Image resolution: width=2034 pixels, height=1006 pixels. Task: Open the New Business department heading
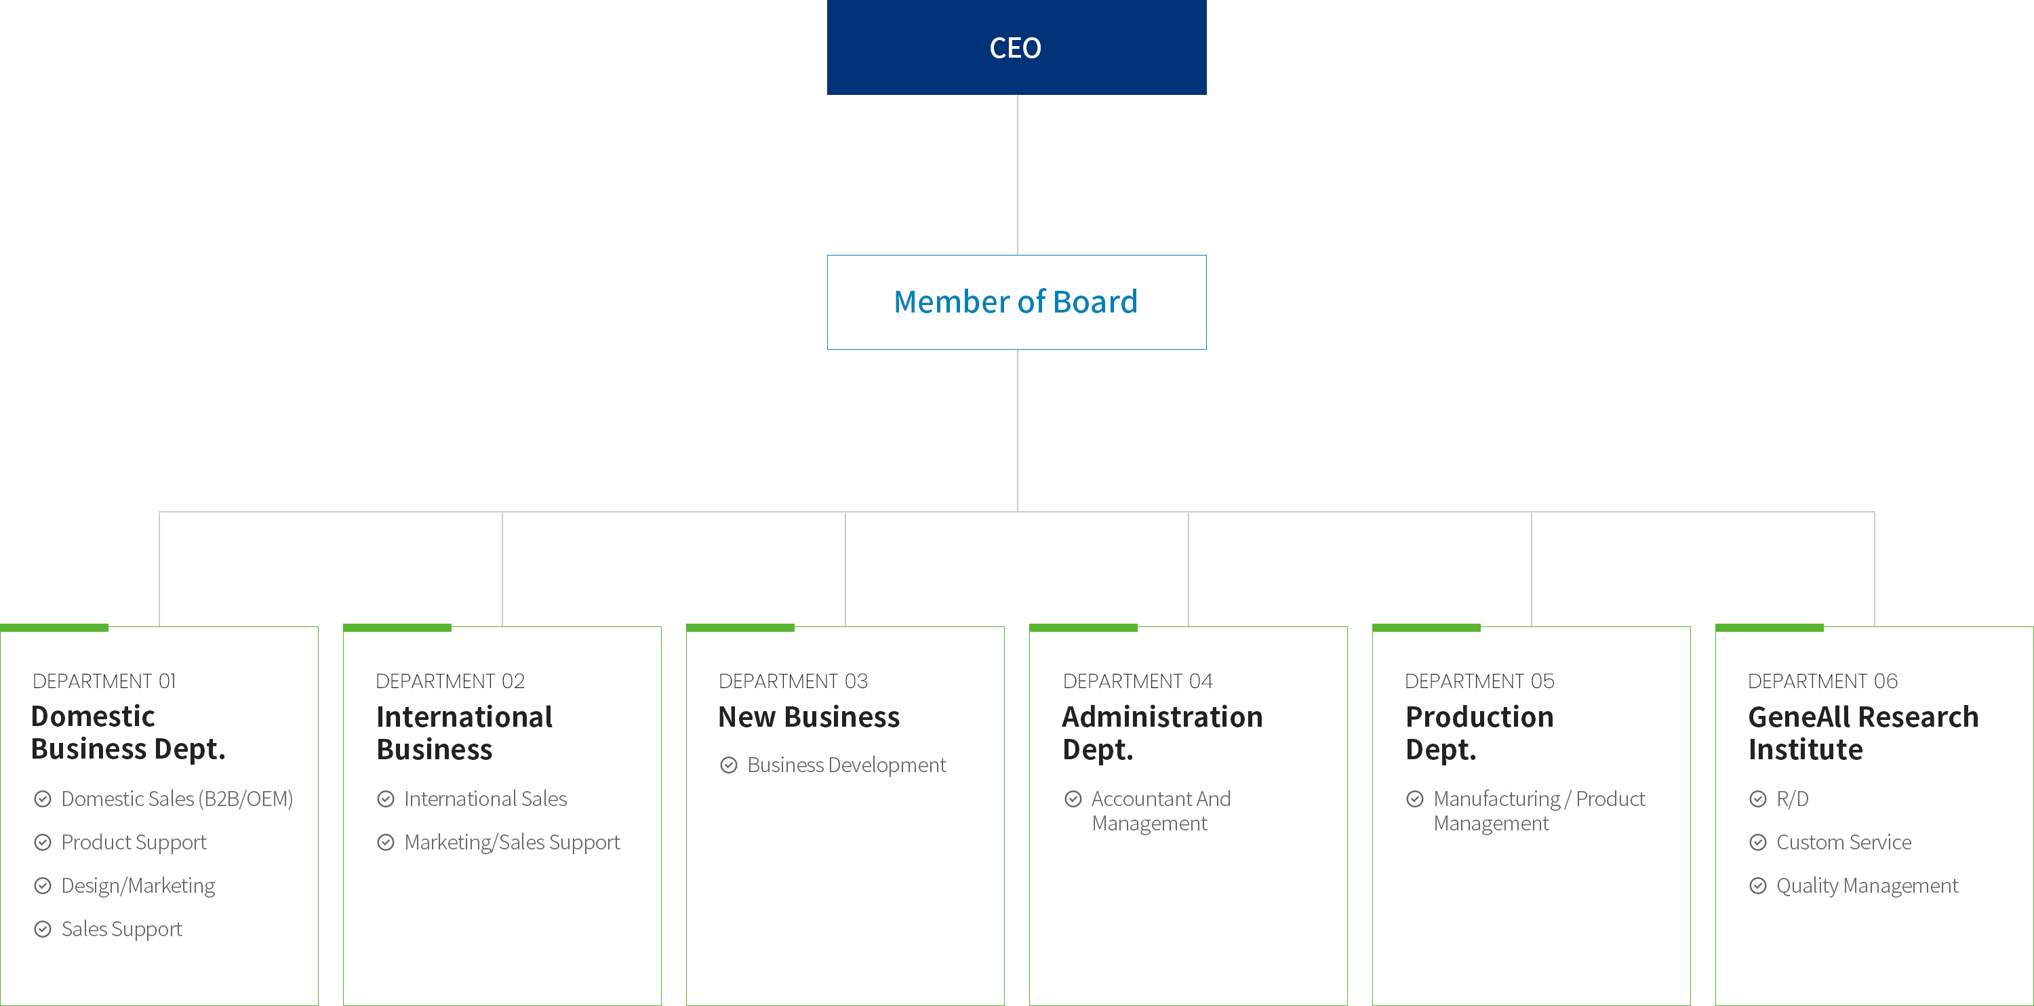[x=809, y=717]
